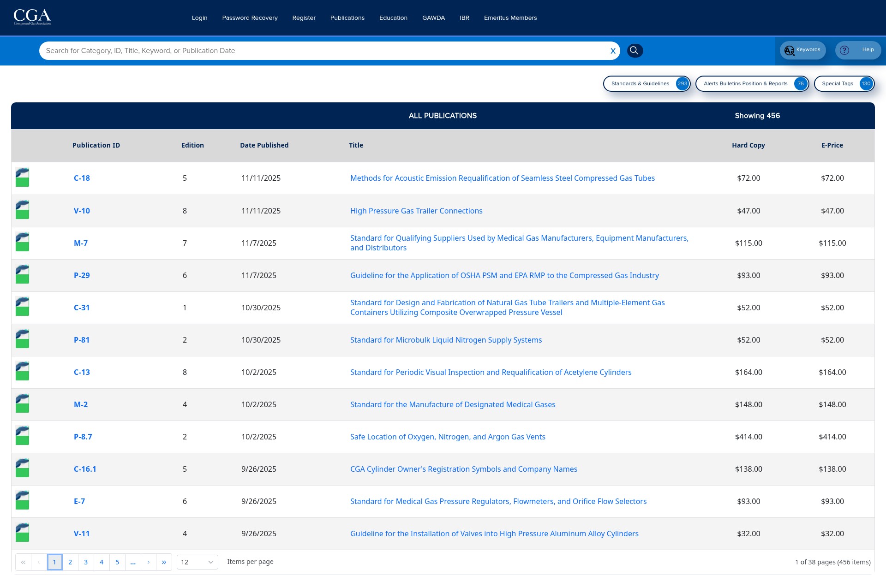Open the Guideline for OSHA PSM and EPA RMP title

tap(504, 275)
